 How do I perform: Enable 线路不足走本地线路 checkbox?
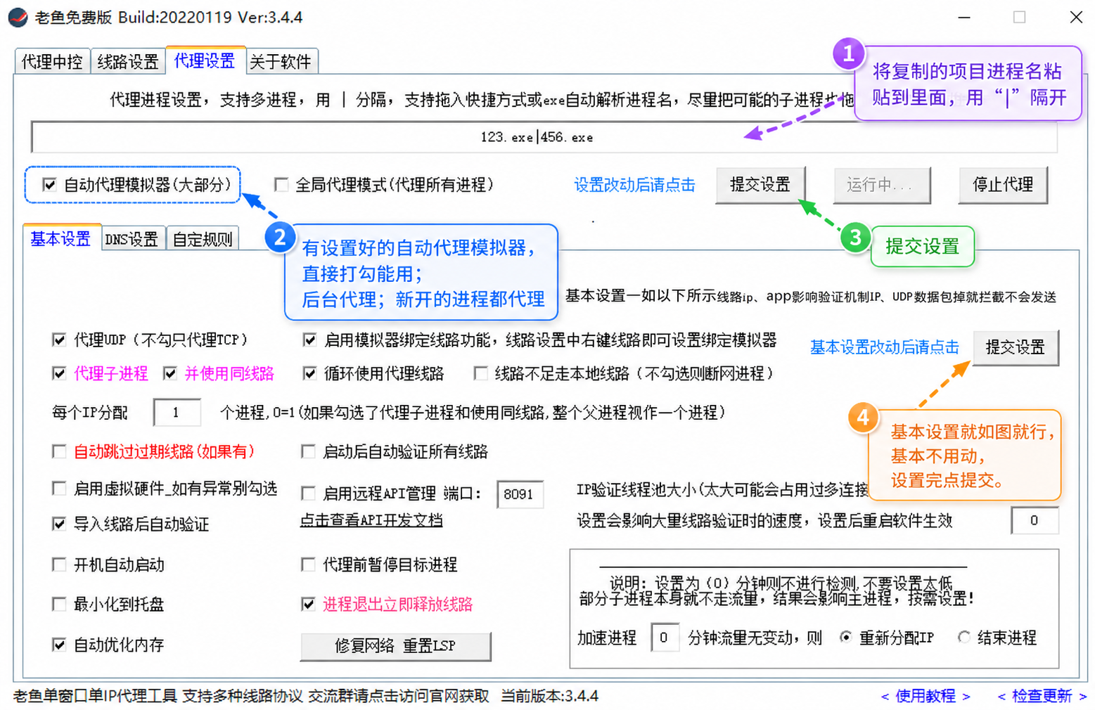point(481,373)
